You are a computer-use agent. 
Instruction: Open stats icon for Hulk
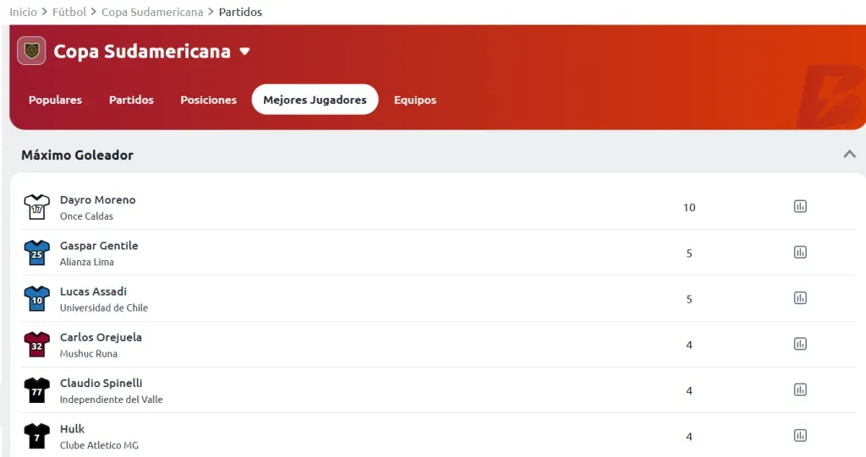click(x=800, y=435)
